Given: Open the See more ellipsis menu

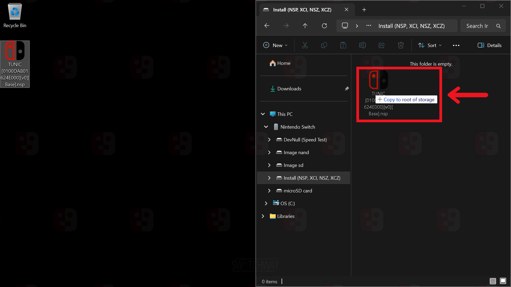Looking at the screenshot, I should (x=456, y=45).
